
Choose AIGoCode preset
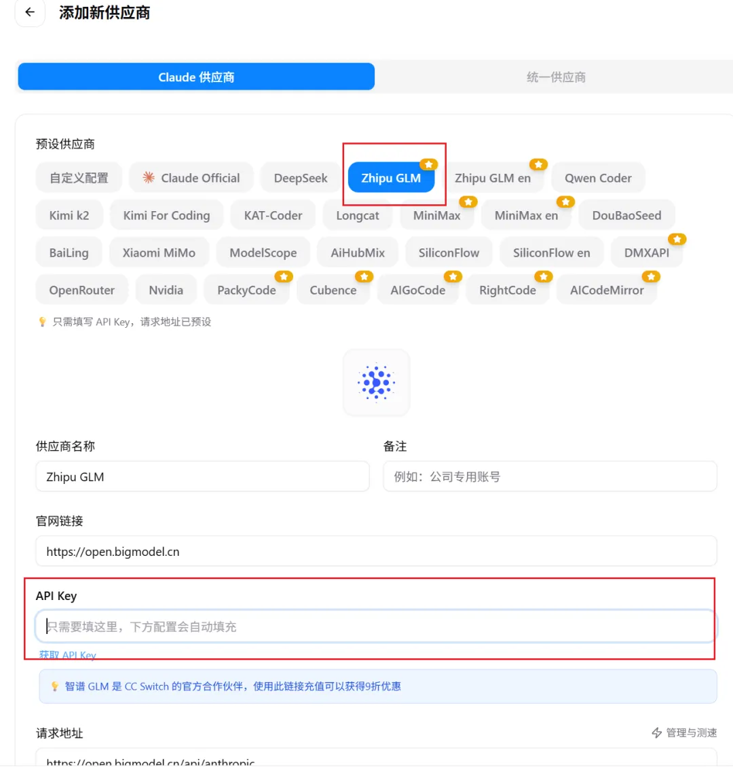417,290
